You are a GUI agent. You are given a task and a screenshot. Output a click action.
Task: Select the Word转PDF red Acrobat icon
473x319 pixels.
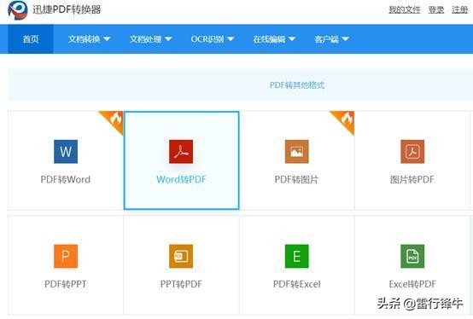pos(181,152)
